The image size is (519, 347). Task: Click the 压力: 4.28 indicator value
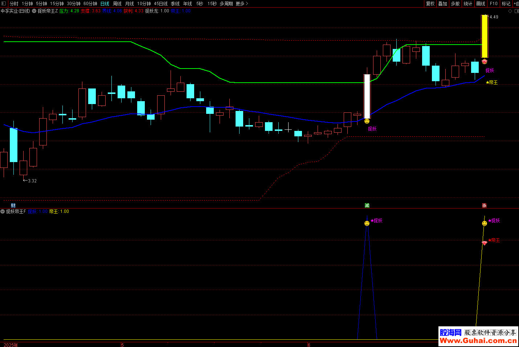69,11
